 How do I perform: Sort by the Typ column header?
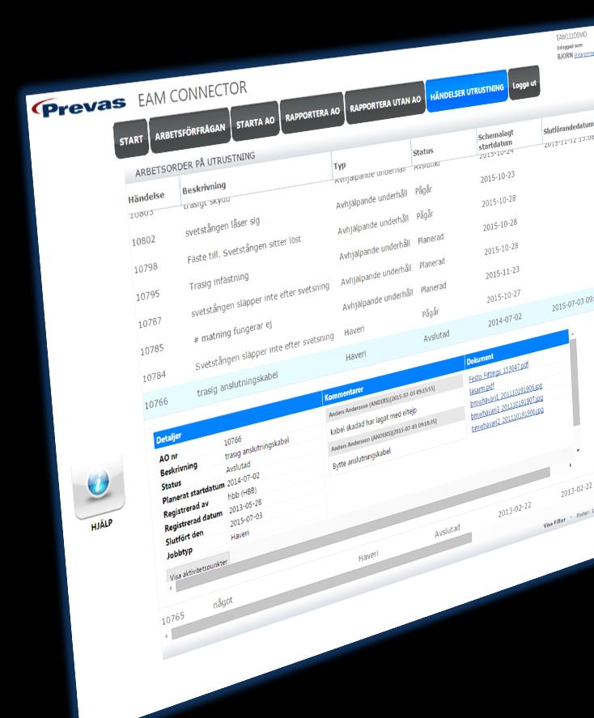point(340,165)
